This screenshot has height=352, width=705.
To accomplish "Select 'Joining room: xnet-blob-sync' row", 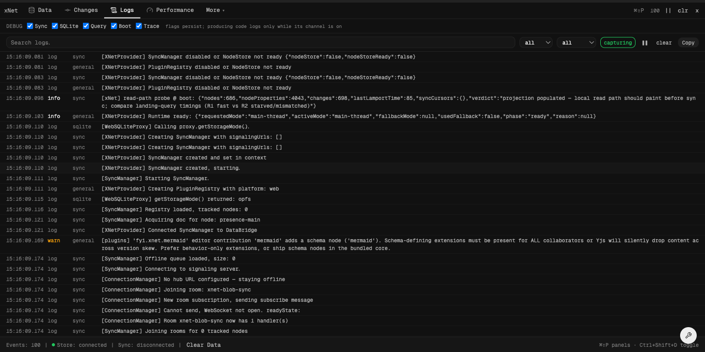I will [353, 290].
